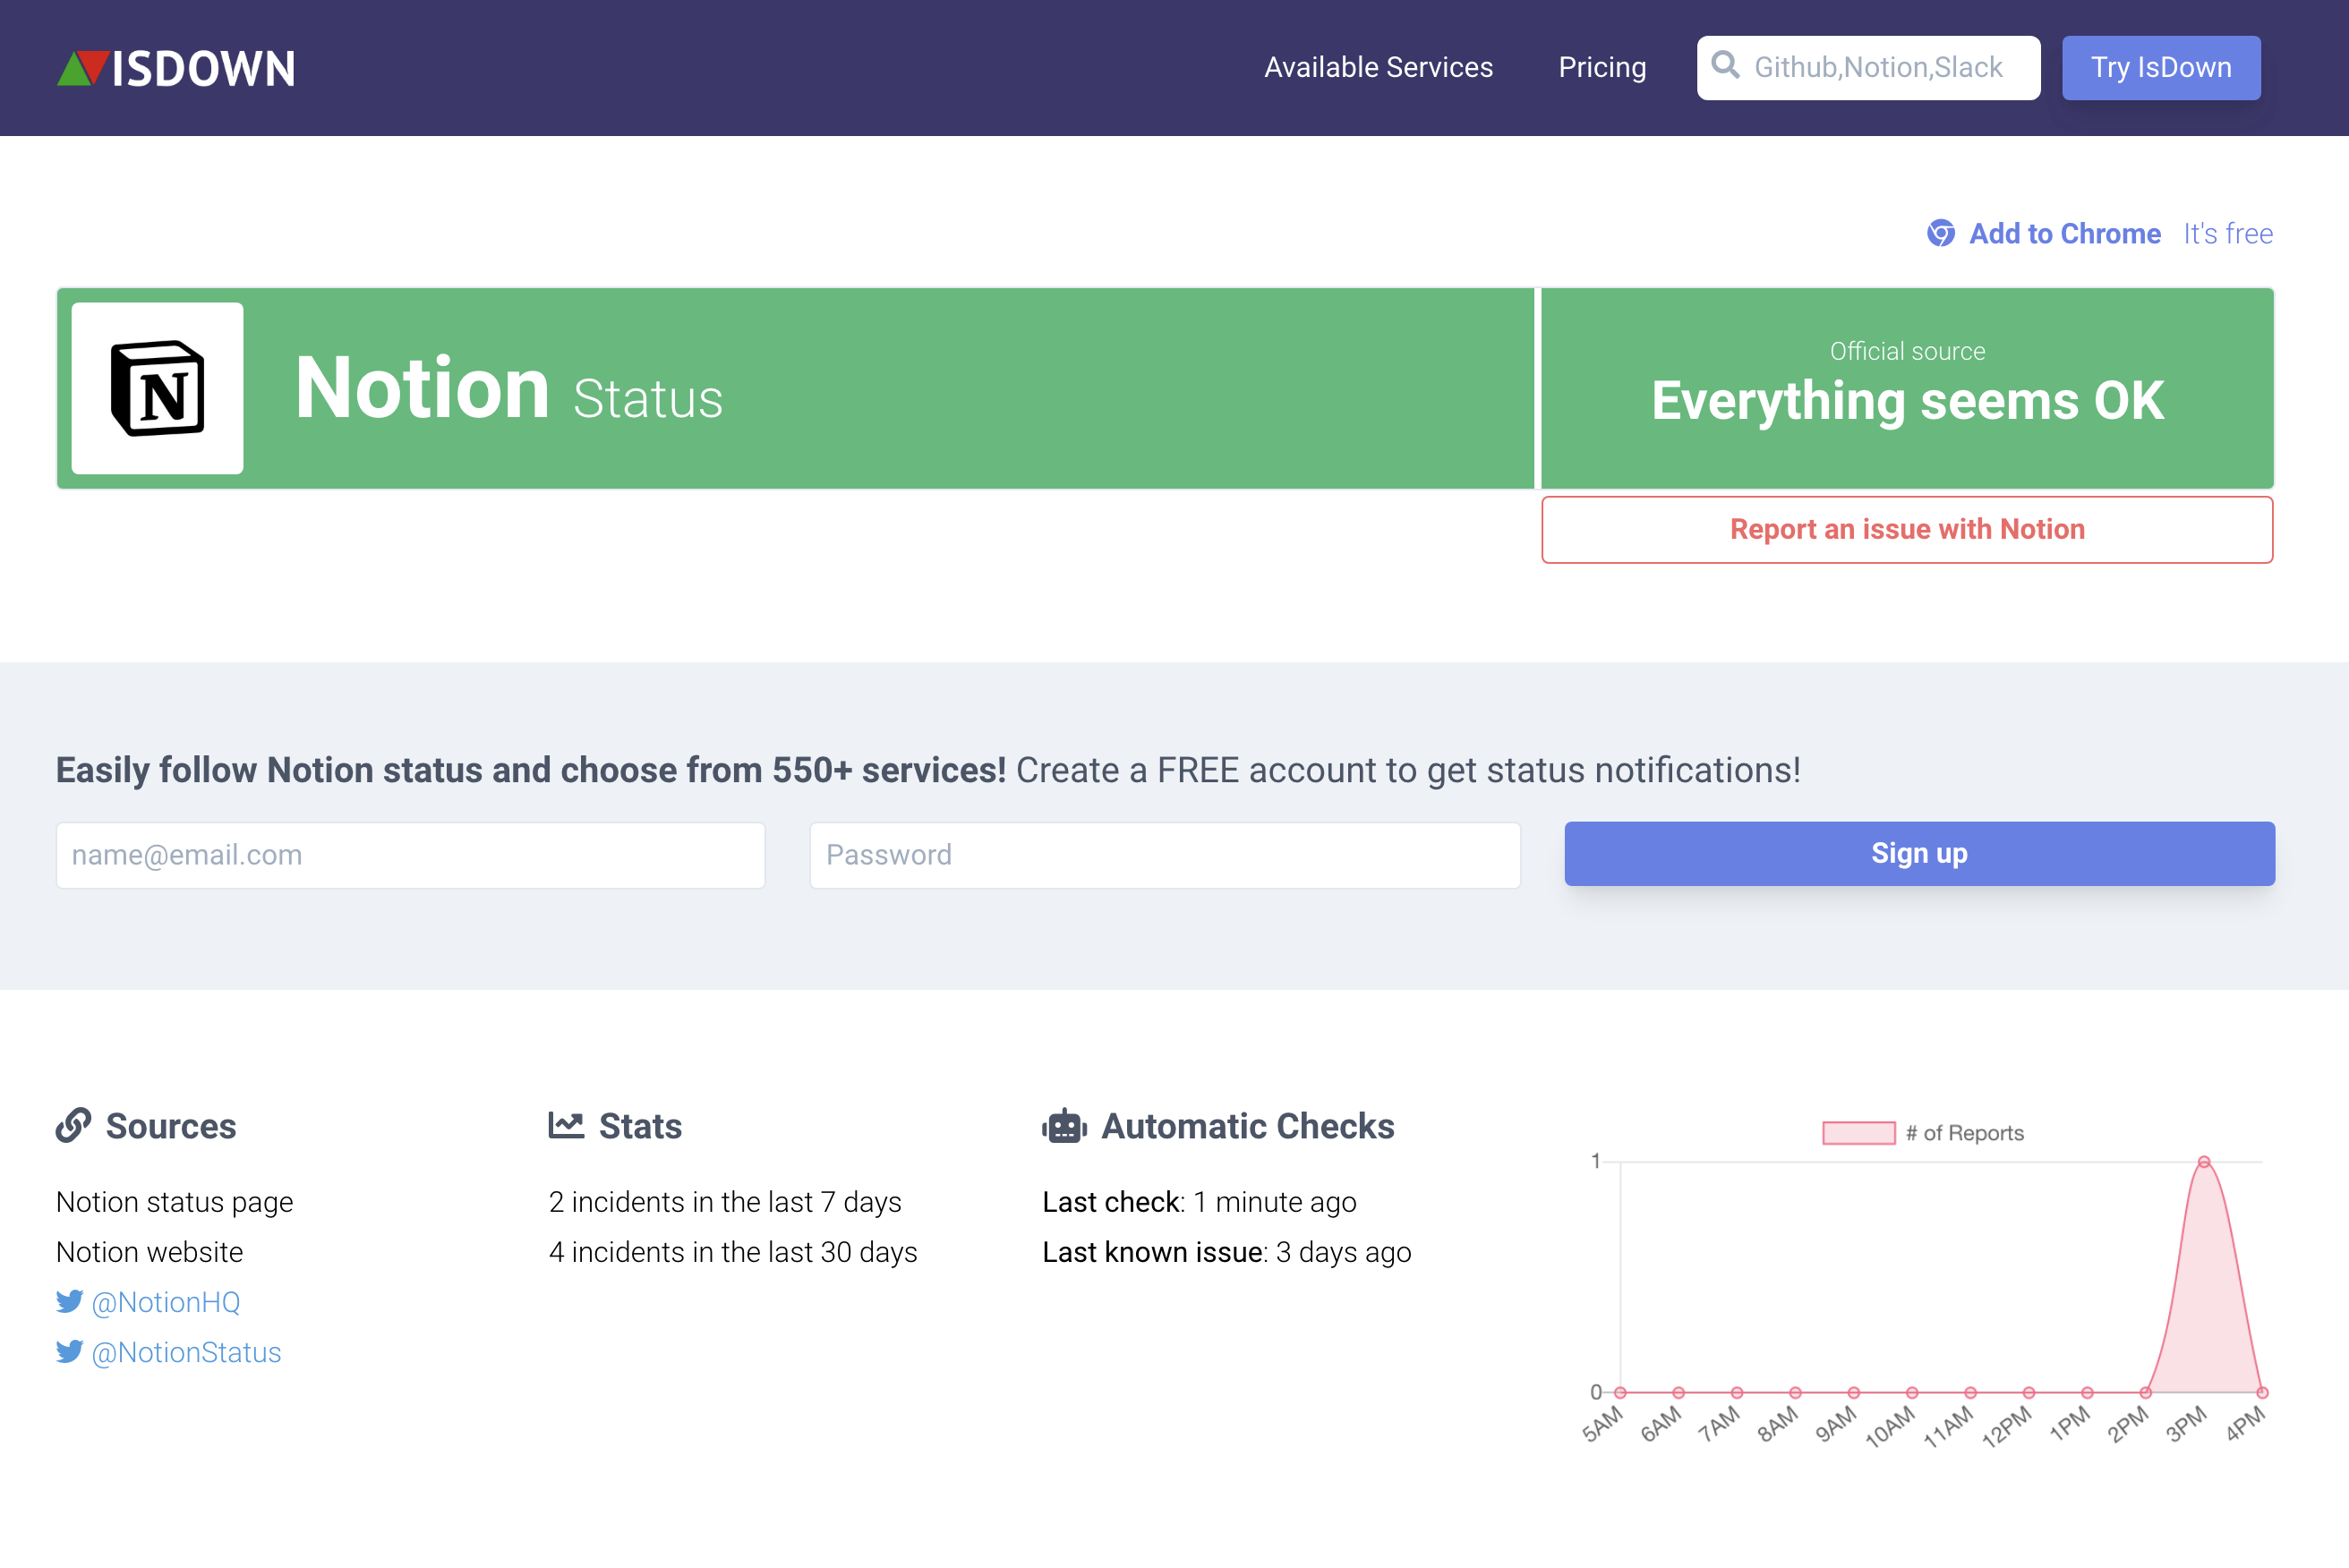The width and height of the screenshot is (2349, 1568).
Task: Click the 3PM peak point on the chart
Action: [x=2204, y=1162]
